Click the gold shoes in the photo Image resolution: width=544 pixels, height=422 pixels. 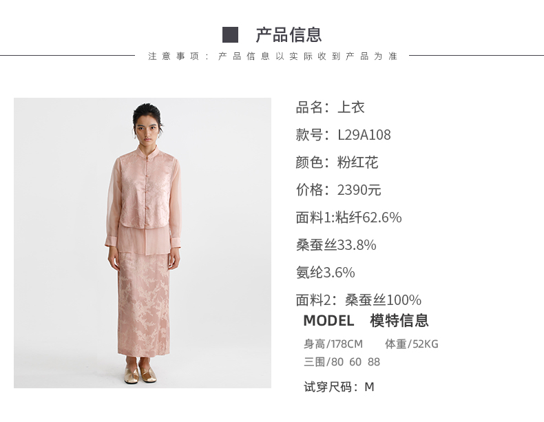[x=140, y=373]
